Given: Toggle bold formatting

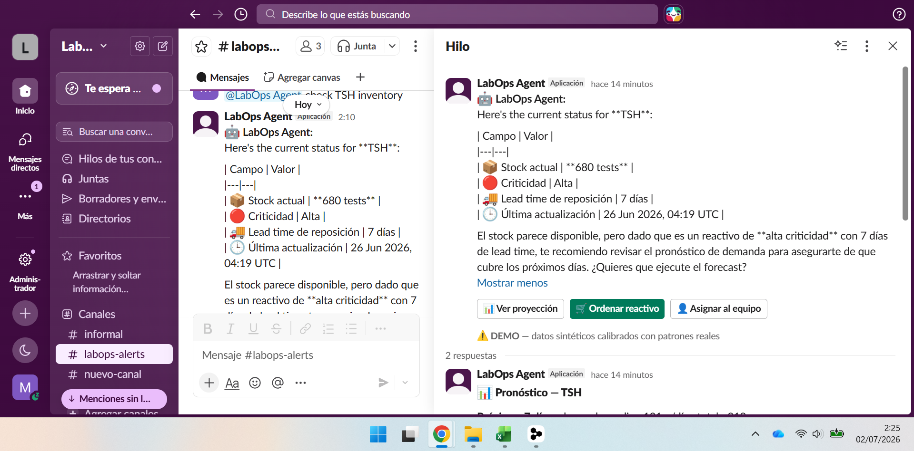Looking at the screenshot, I should pos(208,328).
